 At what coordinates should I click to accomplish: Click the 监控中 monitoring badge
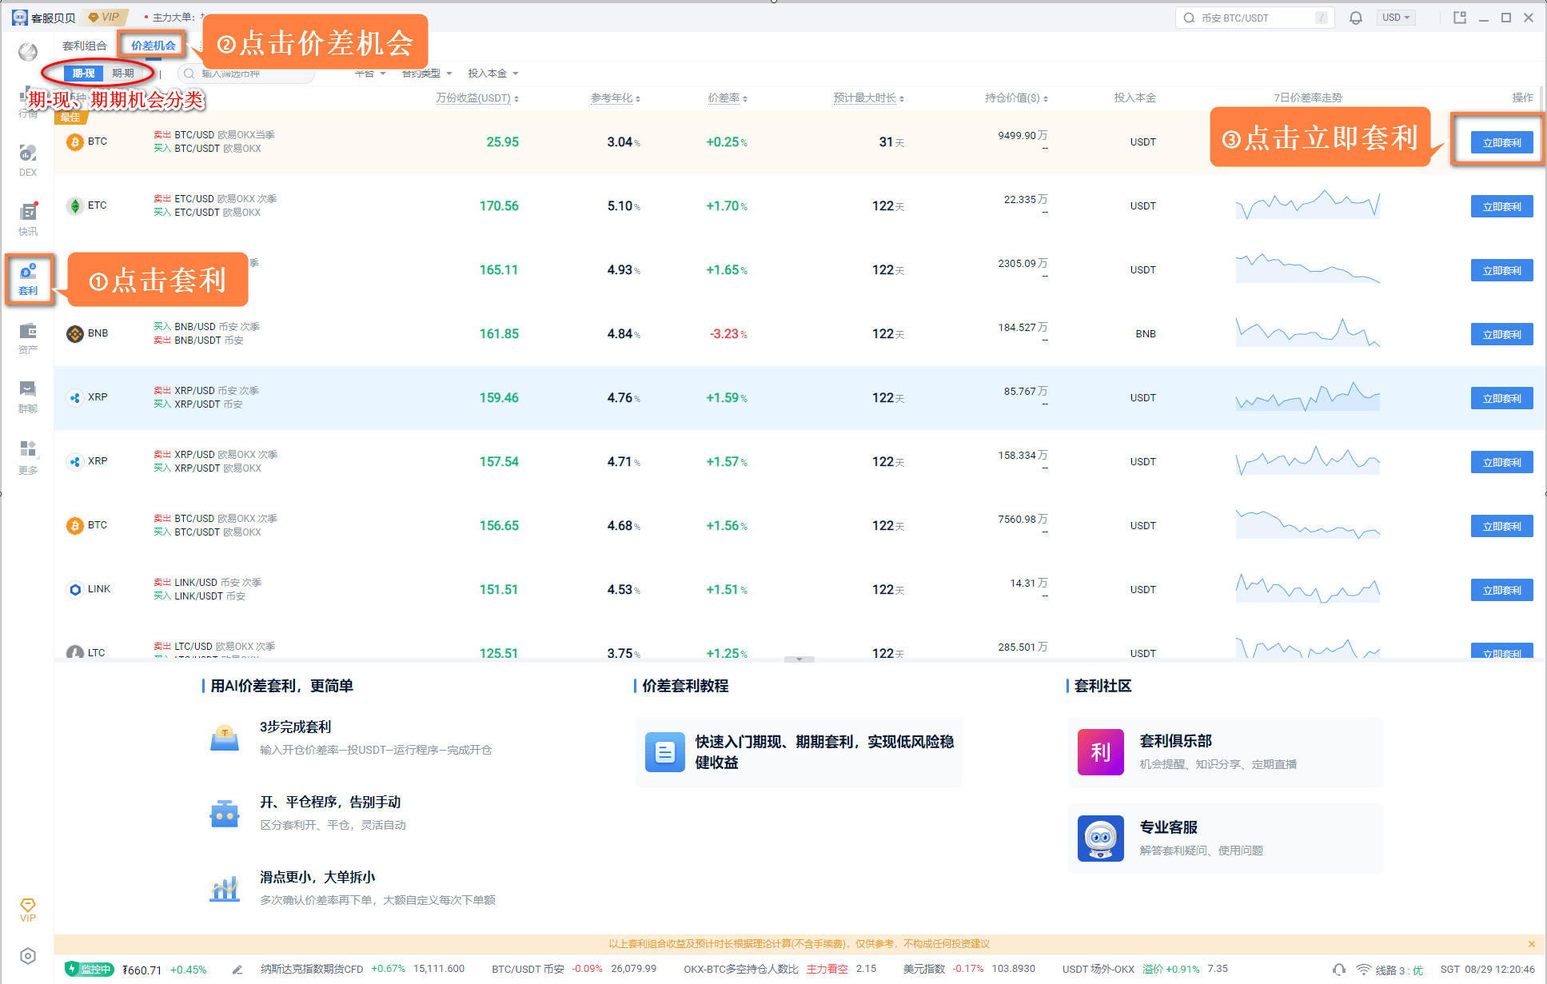pos(89,970)
